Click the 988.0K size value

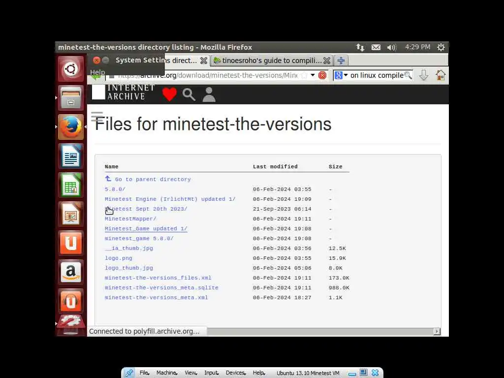coord(339,287)
